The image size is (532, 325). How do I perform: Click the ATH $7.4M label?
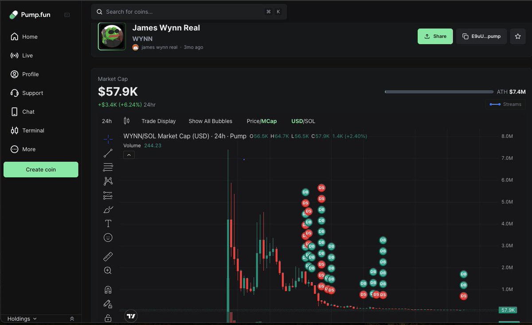(511, 92)
